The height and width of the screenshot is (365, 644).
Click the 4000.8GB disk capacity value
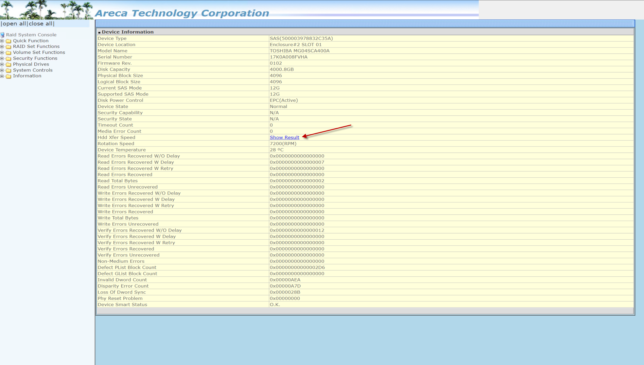[282, 69]
